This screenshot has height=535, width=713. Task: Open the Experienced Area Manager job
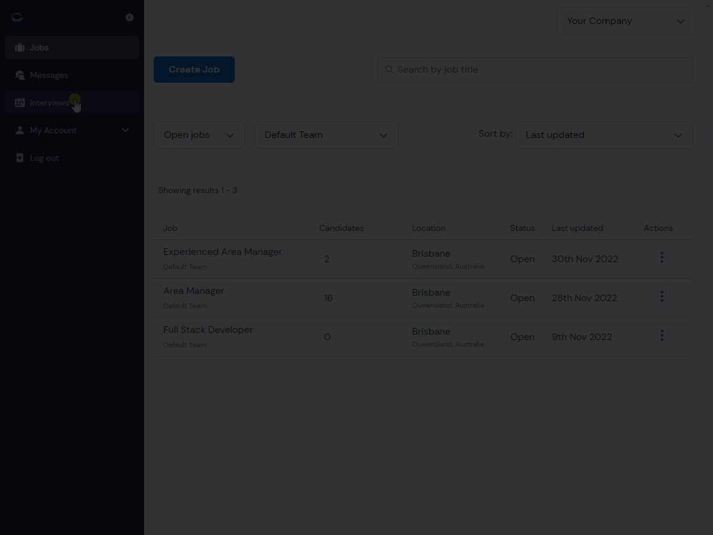point(222,252)
